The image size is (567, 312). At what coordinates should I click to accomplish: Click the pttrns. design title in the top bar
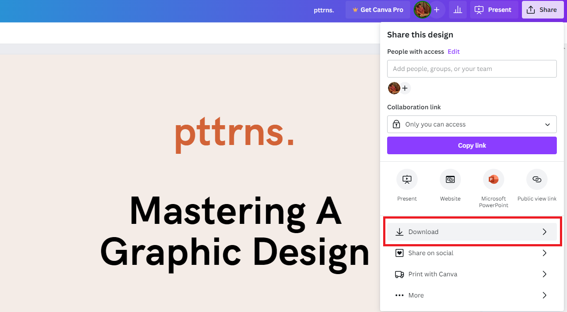[324, 10]
